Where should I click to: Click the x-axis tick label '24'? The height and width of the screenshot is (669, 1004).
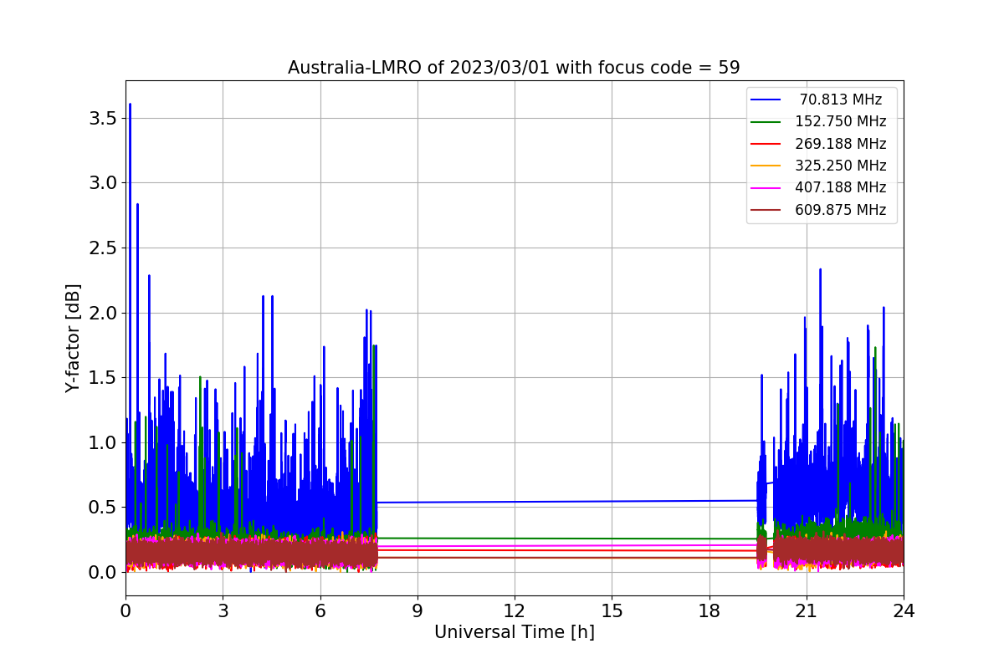point(904,611)
